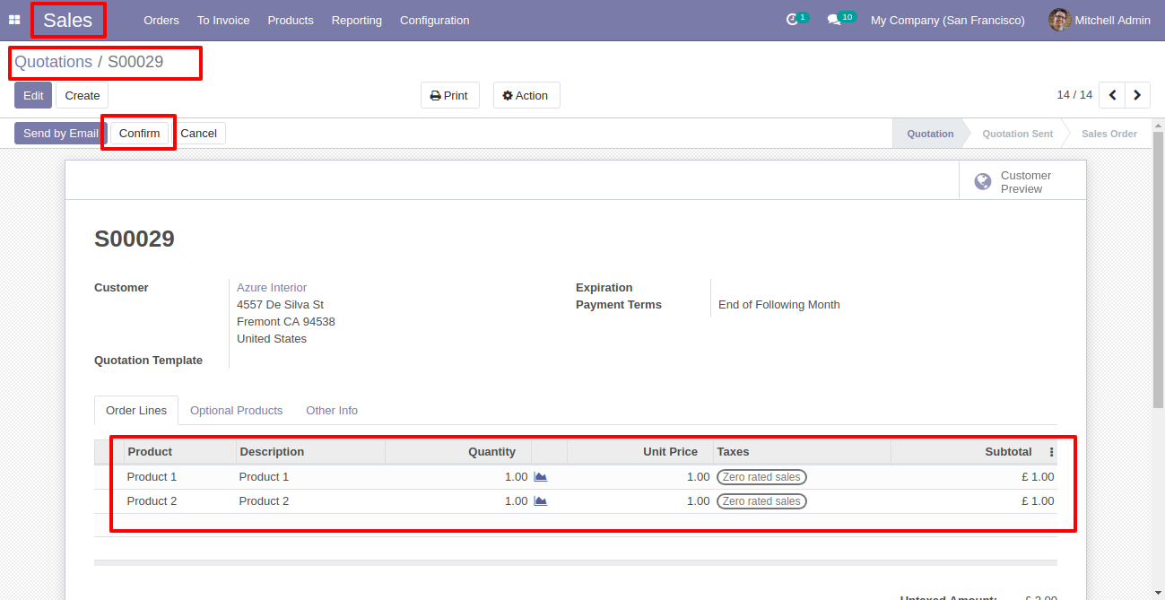The width and height of the screenshot is (1165, 600).
Task: Click Customer Preview globe icon
Action: (x=983, y=182)
